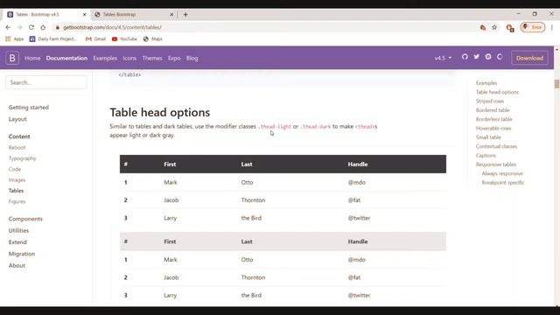Jump to Contextual classes section

(x=496, y=146)
